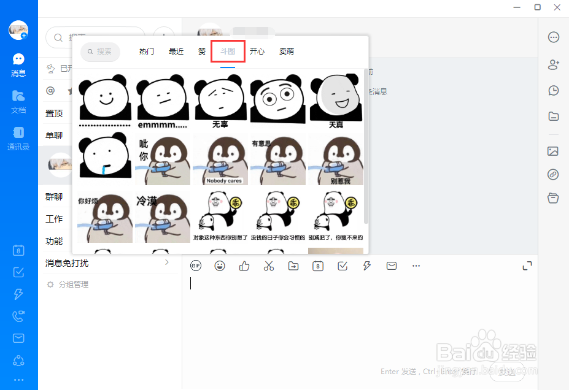The width and height of the screenshot is (569, 390).
Task: Create a task via checkbox toolbar icon
Action: pos(343,266)
